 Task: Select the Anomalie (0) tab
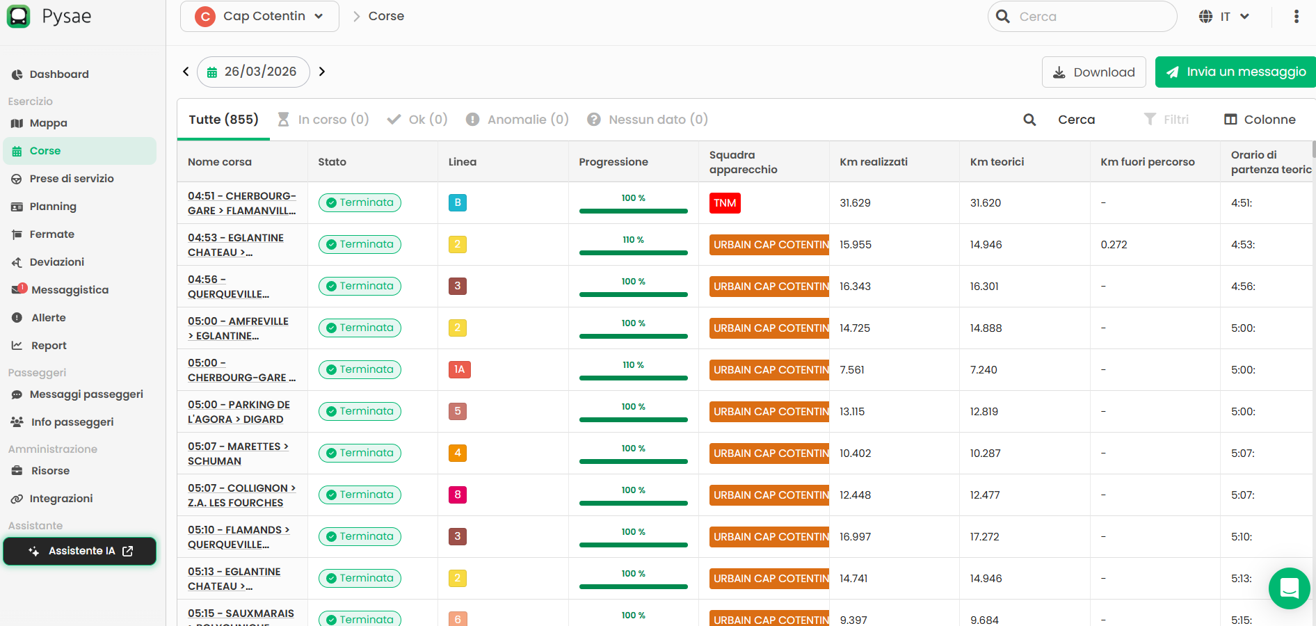(x=517, y=120)
